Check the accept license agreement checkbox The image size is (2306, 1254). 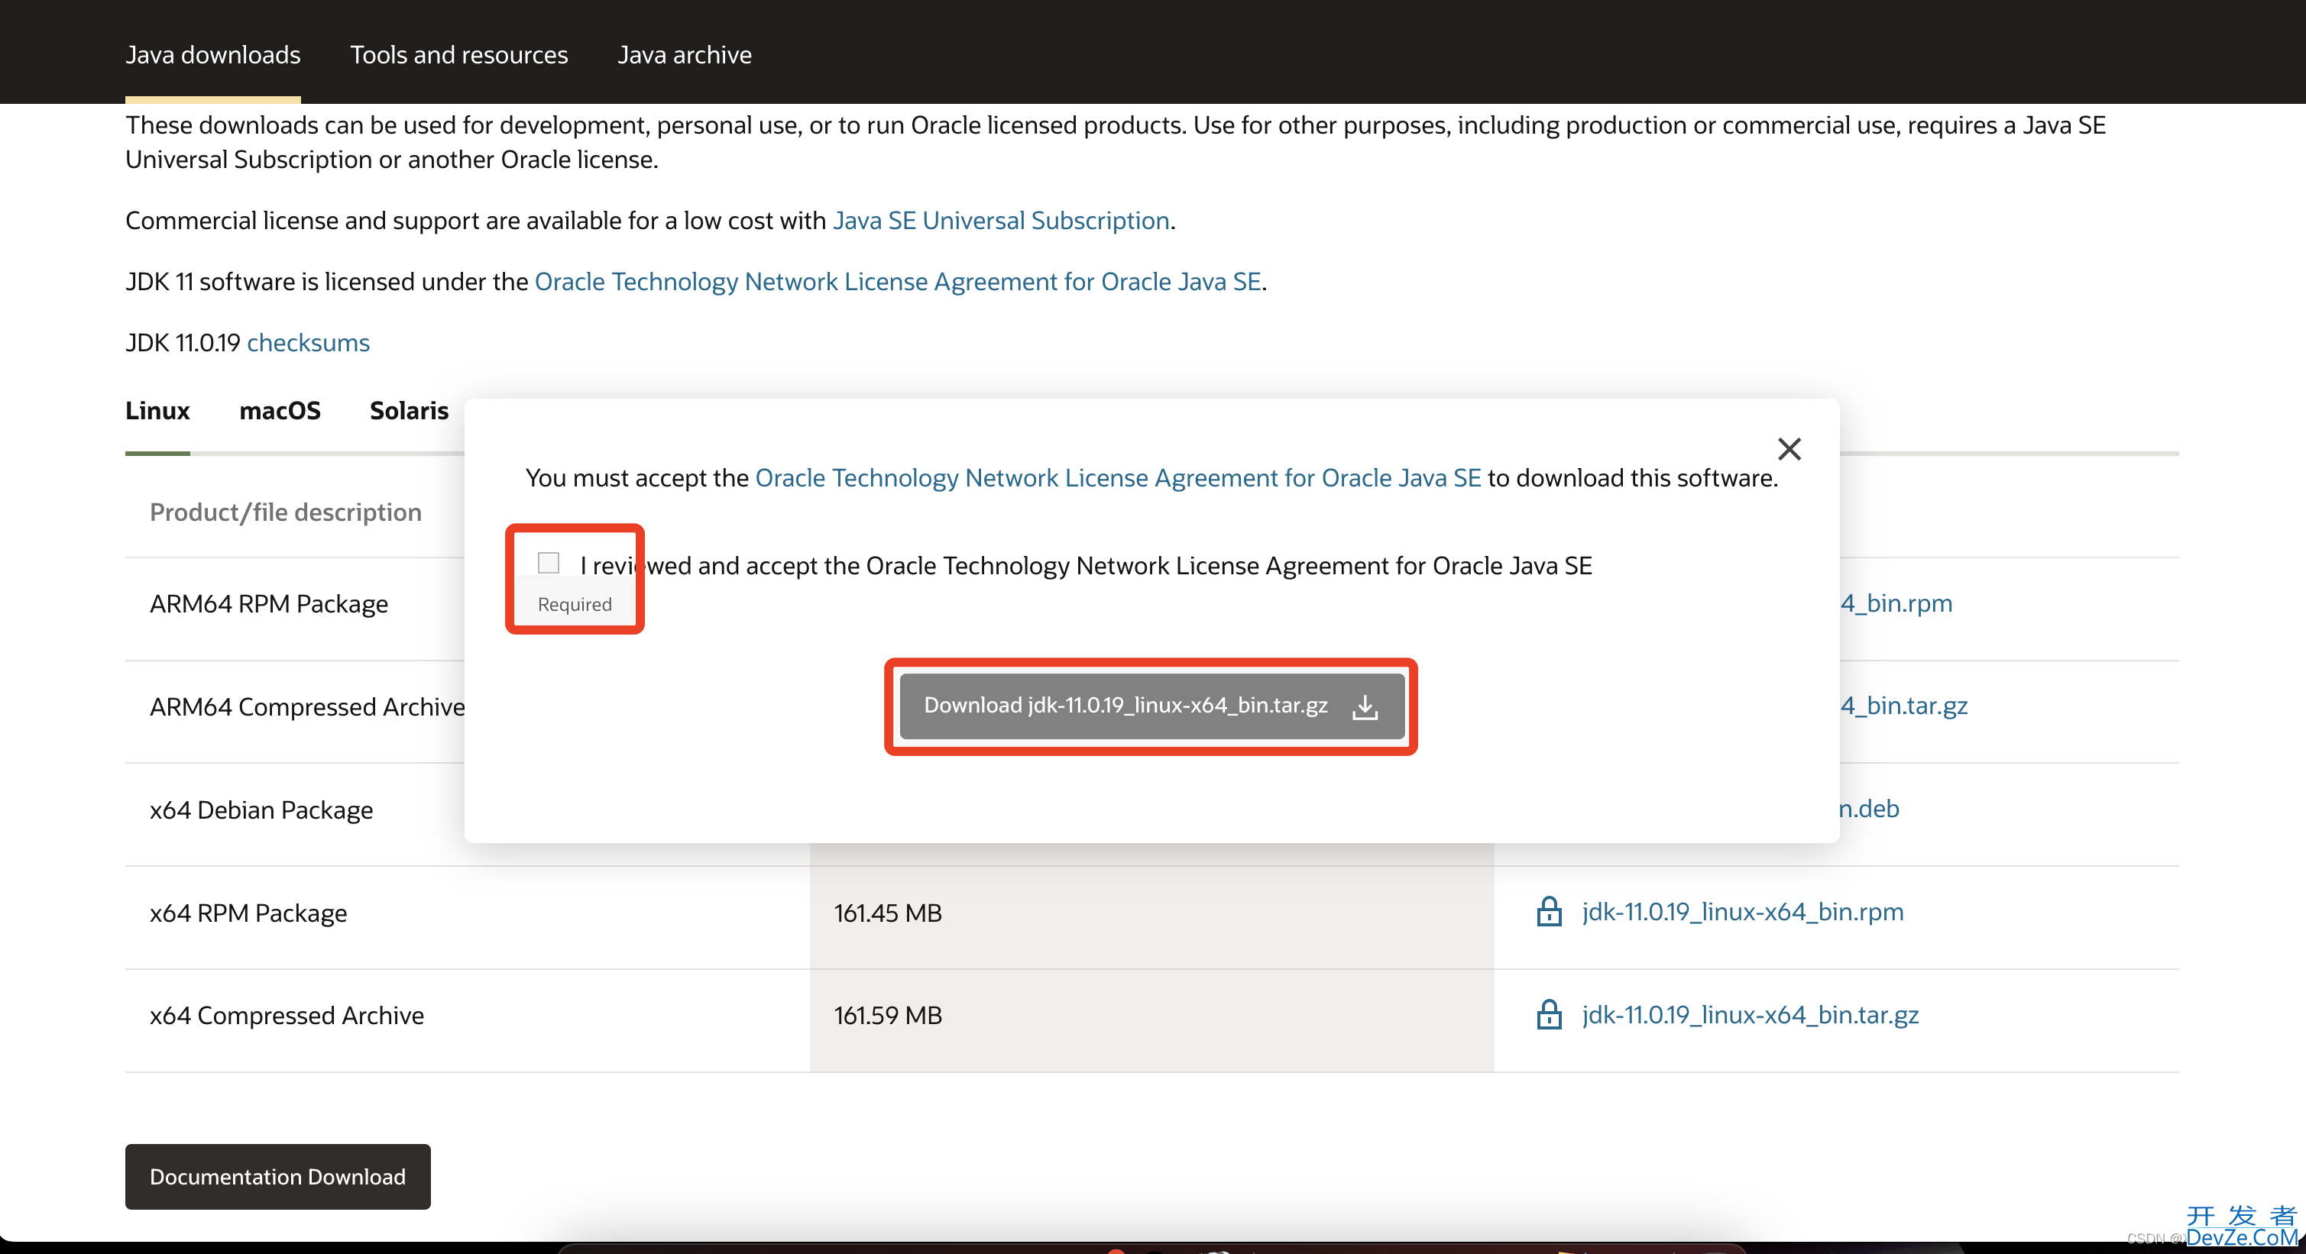549,563
